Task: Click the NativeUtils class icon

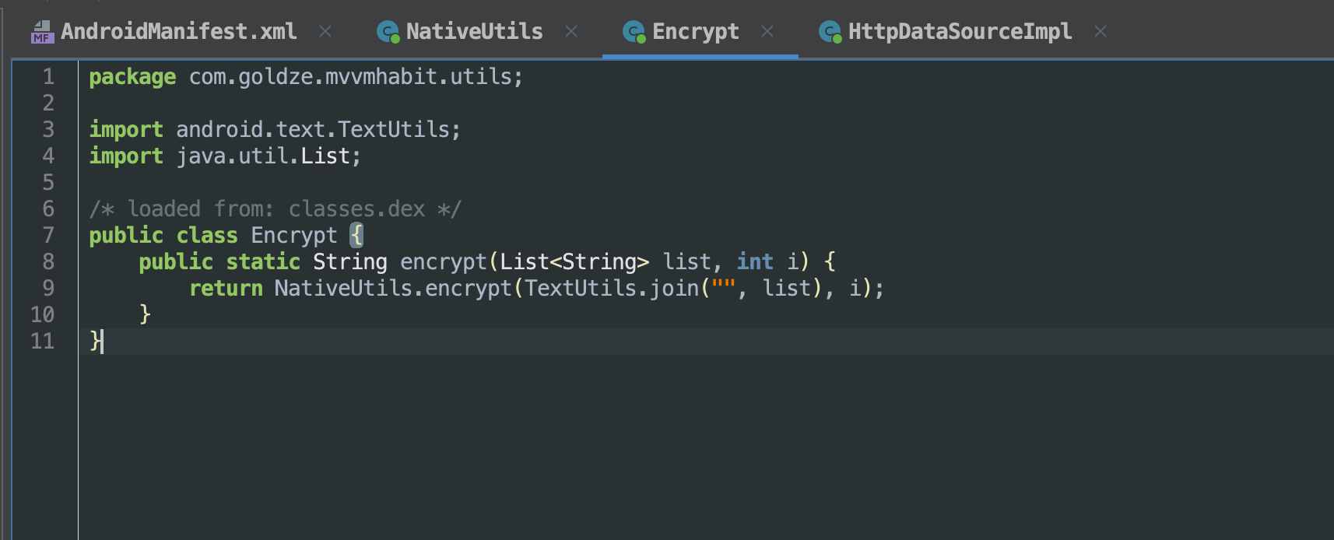Action: (388, 32)
